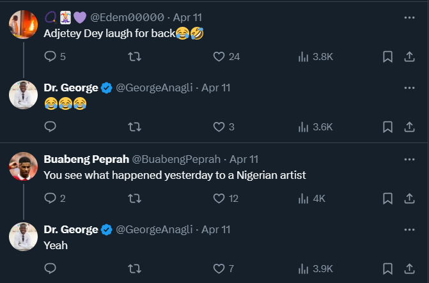
Task: Repost the Nigerian artist tweet
Action: pyautogui.click(x=135, y=198)
